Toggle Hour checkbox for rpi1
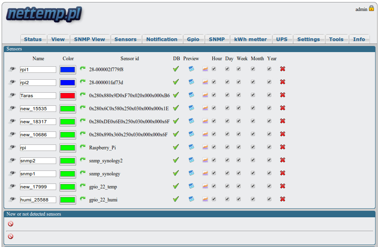 tap(214, 69)
